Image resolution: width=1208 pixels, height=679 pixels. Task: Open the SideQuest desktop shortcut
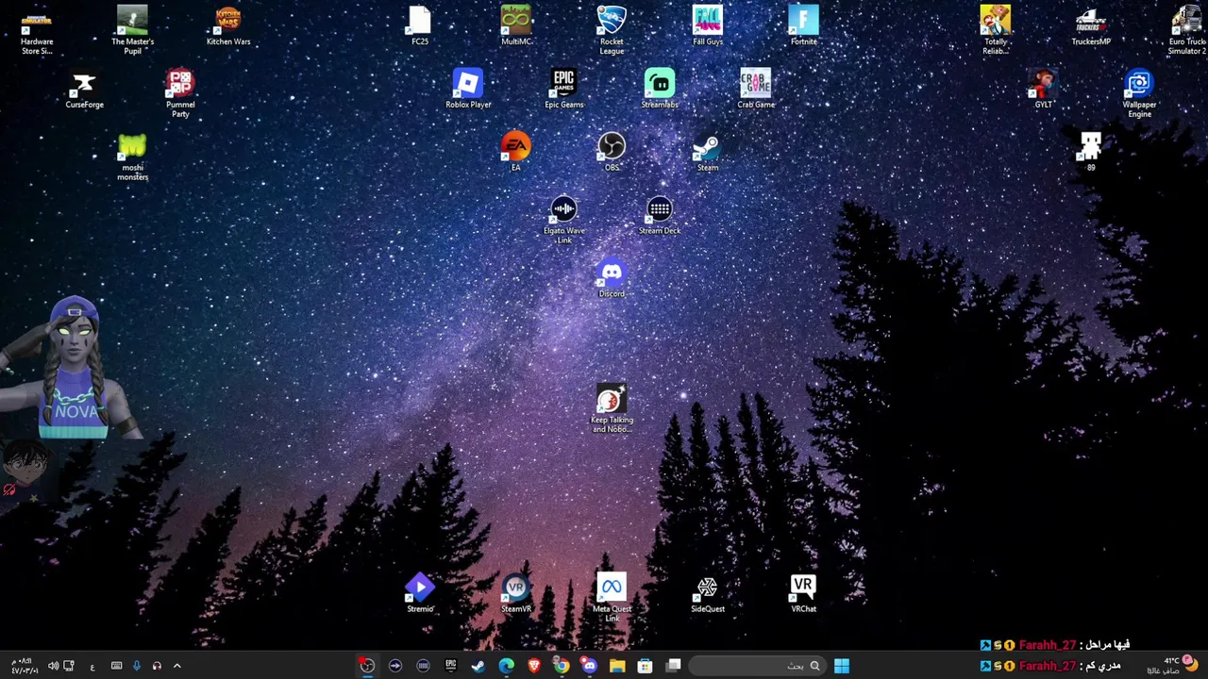point(708,594)
